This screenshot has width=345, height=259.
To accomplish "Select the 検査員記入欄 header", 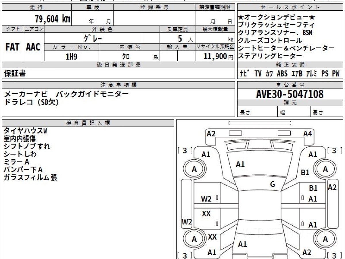I will click(88, 123).
